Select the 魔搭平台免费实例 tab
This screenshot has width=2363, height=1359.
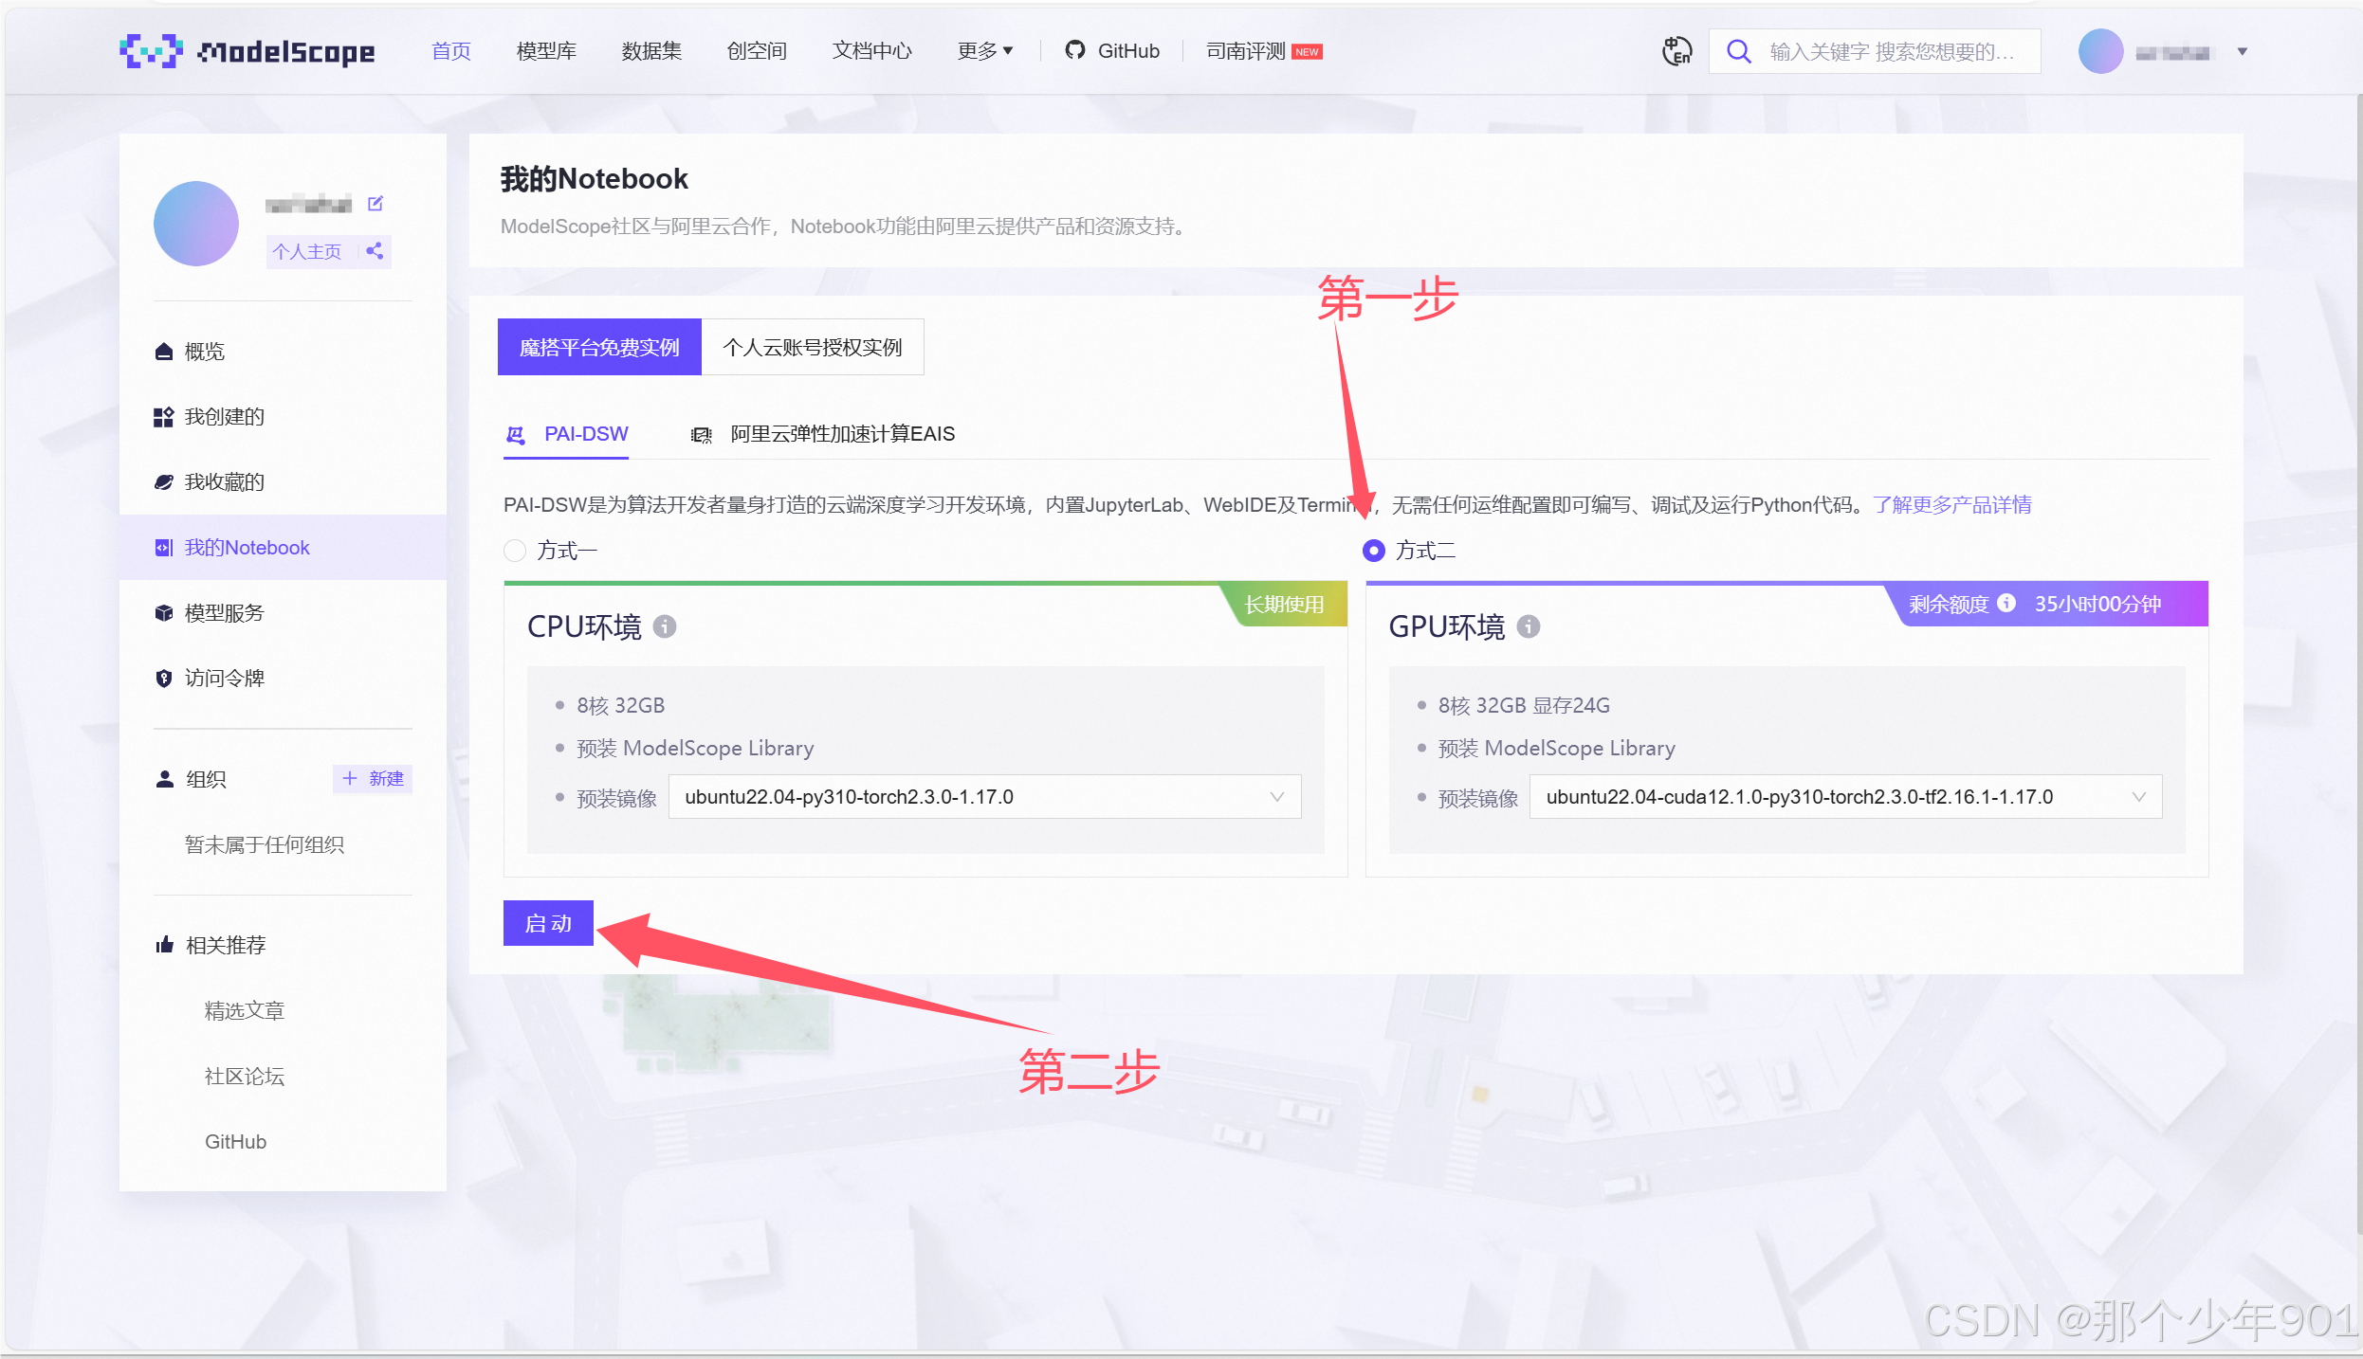[x=599, y=348]
